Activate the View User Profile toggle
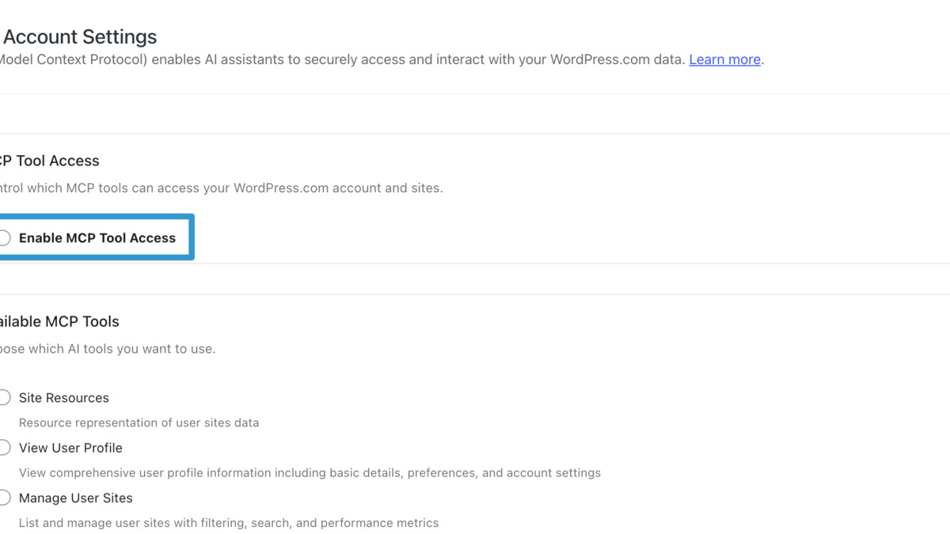 [x=2, y=447]
